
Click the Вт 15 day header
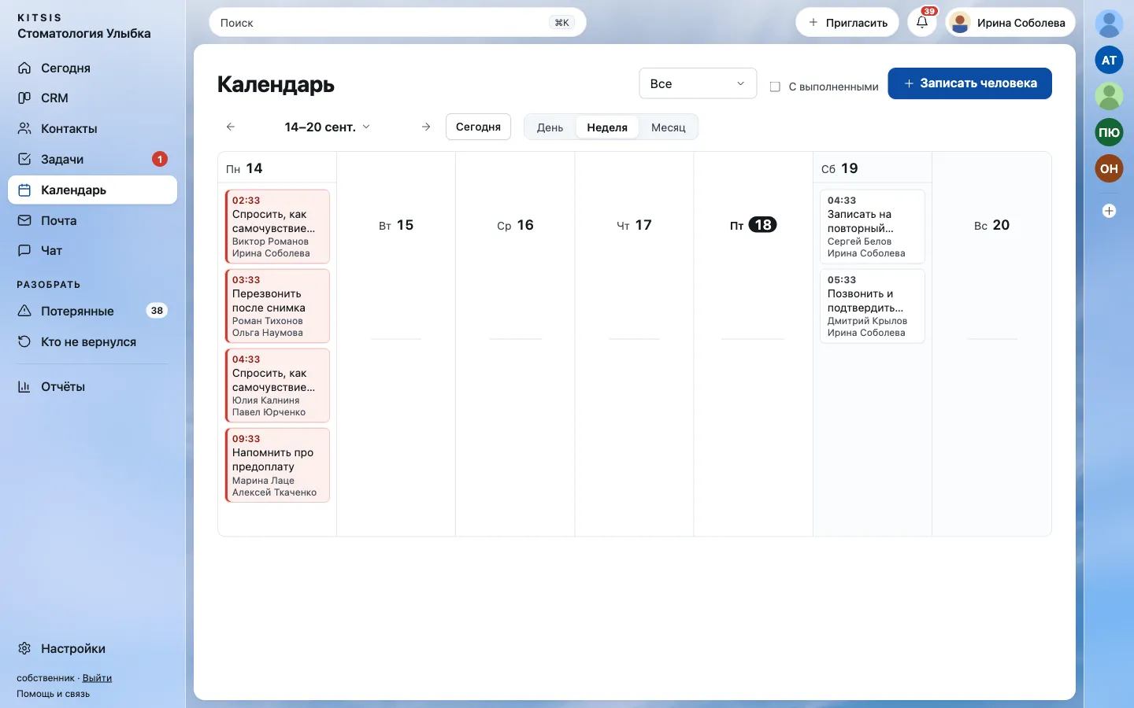coord(396,225)
